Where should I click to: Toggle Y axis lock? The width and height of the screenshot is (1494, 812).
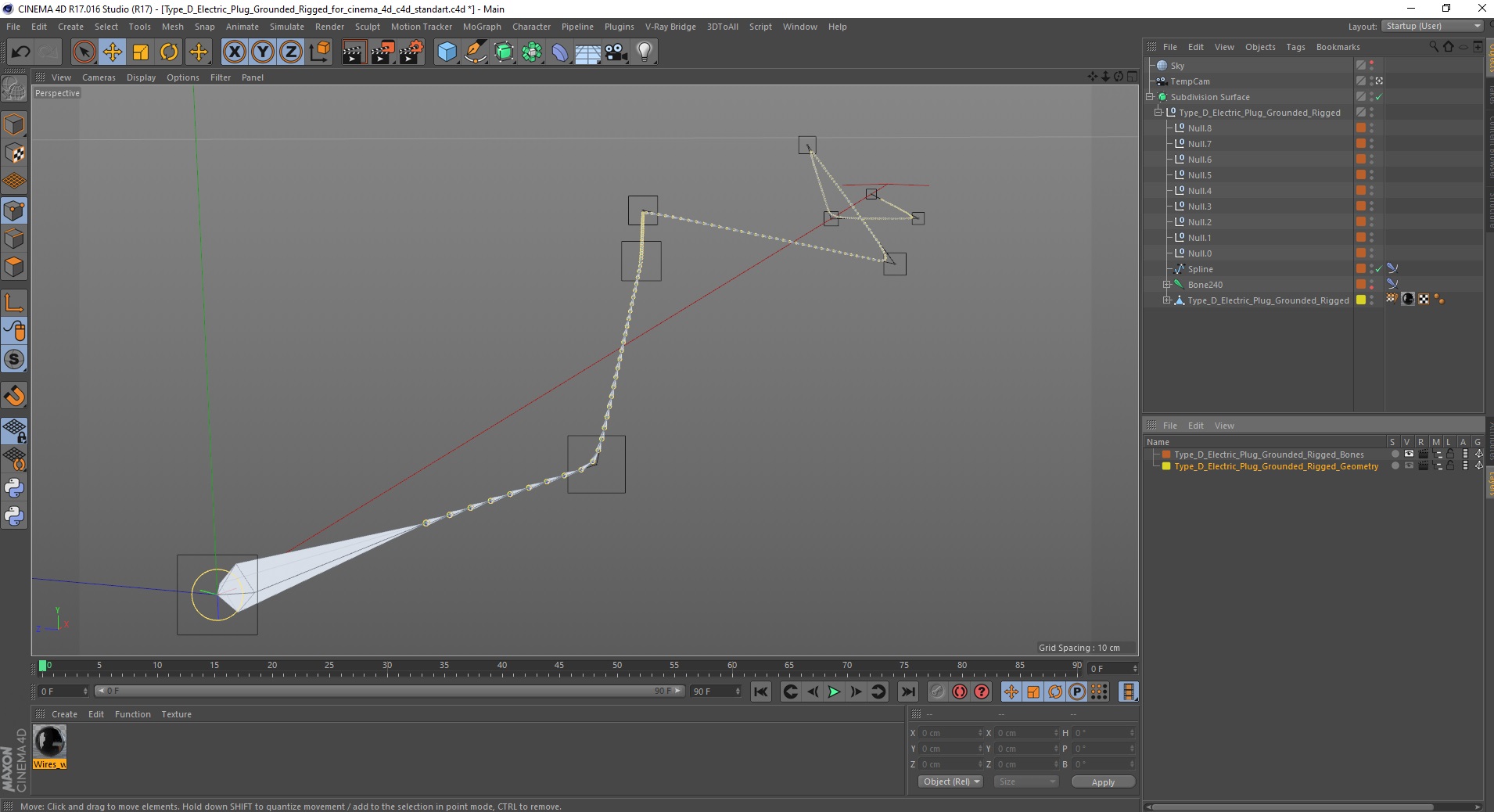click(x=263, y=52)
